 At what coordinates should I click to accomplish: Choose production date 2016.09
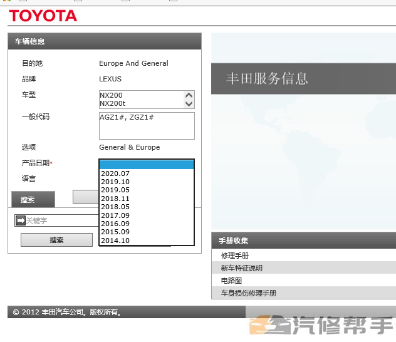147,224
